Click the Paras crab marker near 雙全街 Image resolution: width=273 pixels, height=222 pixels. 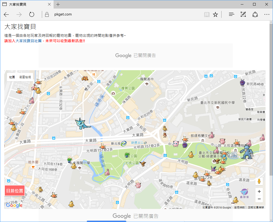85,78
